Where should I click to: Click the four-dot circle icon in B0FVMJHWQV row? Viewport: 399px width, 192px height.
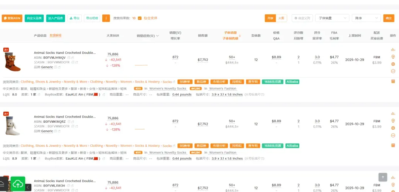(x=393, y=64)
